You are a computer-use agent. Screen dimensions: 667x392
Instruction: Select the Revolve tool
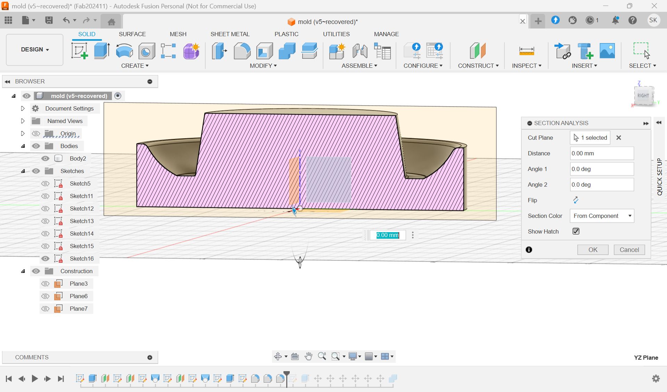(124, 51)
